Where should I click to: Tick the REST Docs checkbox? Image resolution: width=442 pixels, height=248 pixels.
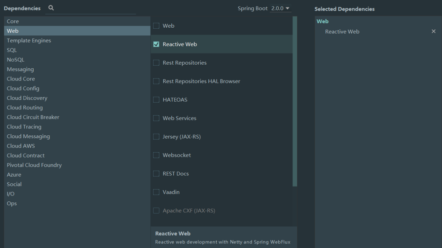(156, 174)
